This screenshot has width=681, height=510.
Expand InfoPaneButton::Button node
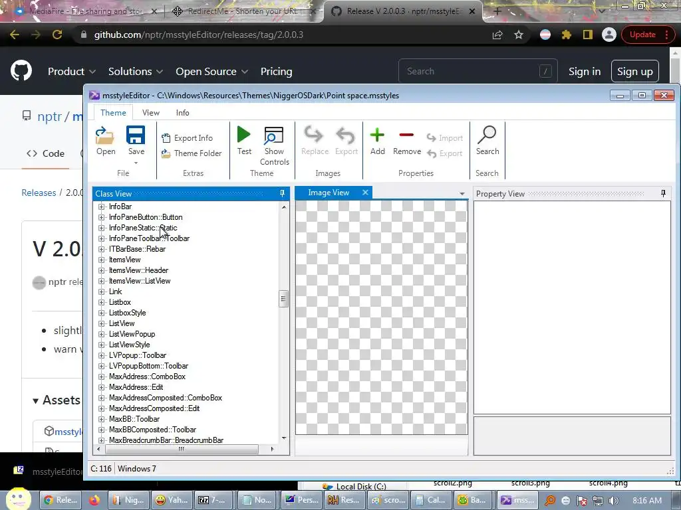pos(102,217)
